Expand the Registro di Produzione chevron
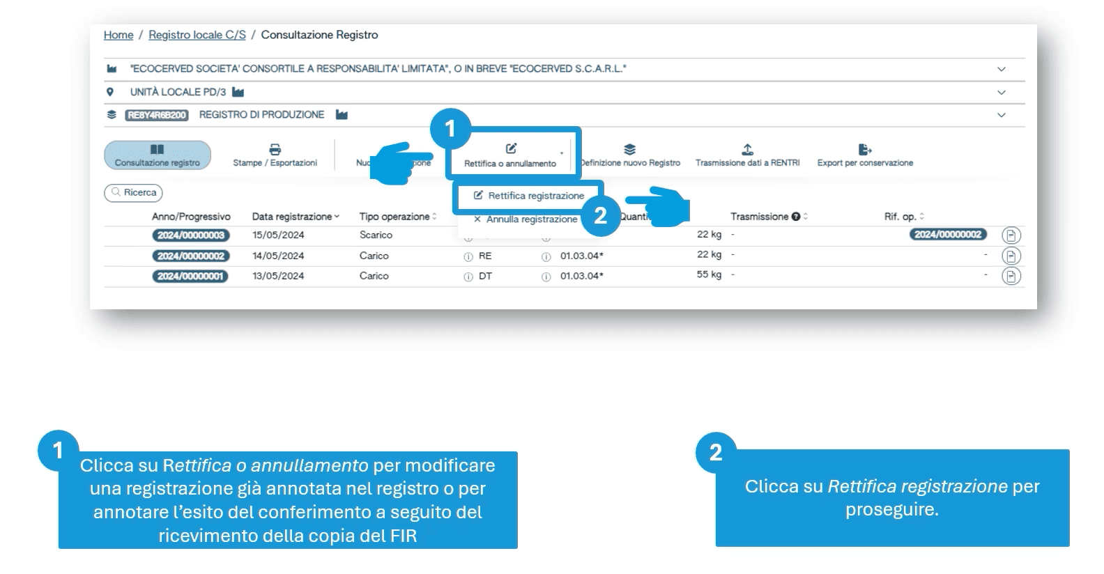Image resolution: width=1104 pixels, height=574 pixels. (1001, 115)
